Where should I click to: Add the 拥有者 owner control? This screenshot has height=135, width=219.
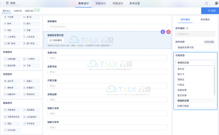12,88
